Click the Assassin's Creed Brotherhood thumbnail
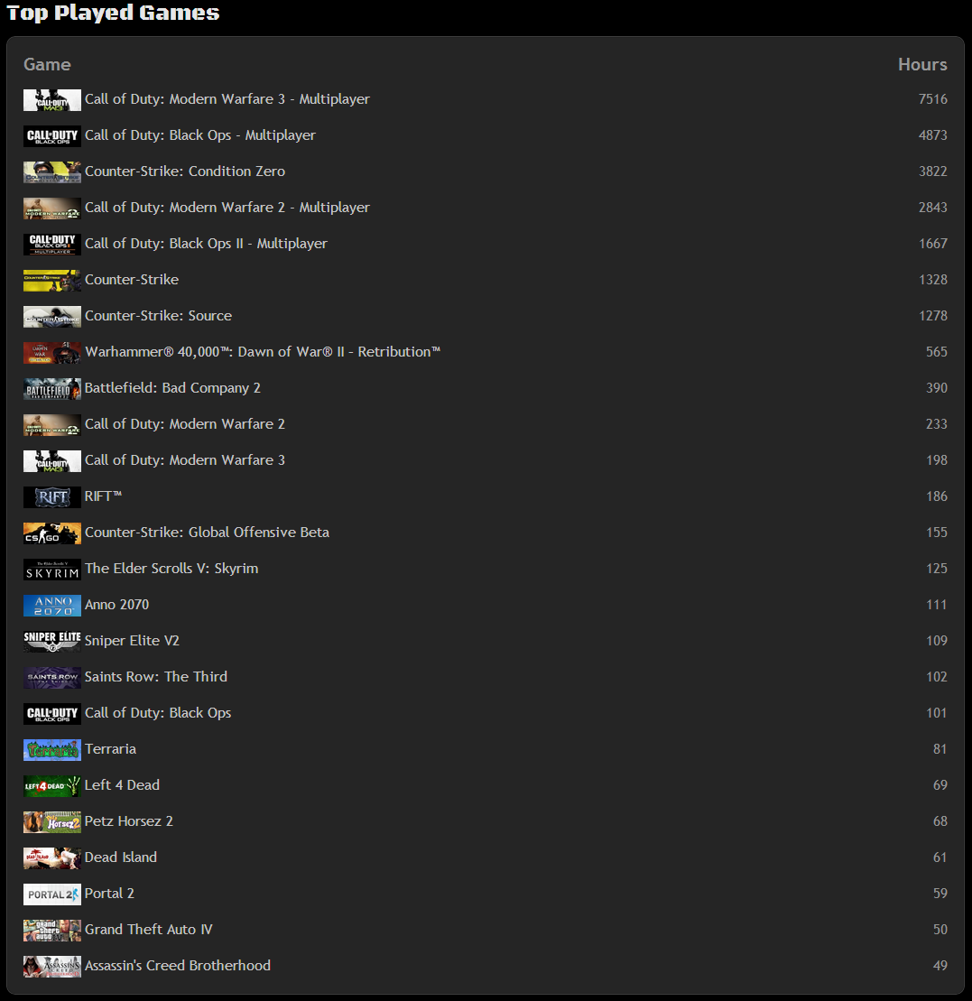This screenshot has height=1001, width=972. click(52, 967)
